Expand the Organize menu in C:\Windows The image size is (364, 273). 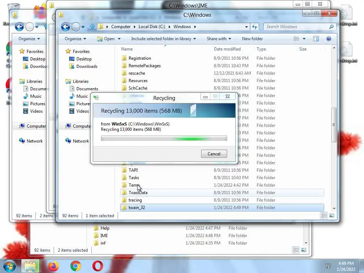tap(75, 39)
